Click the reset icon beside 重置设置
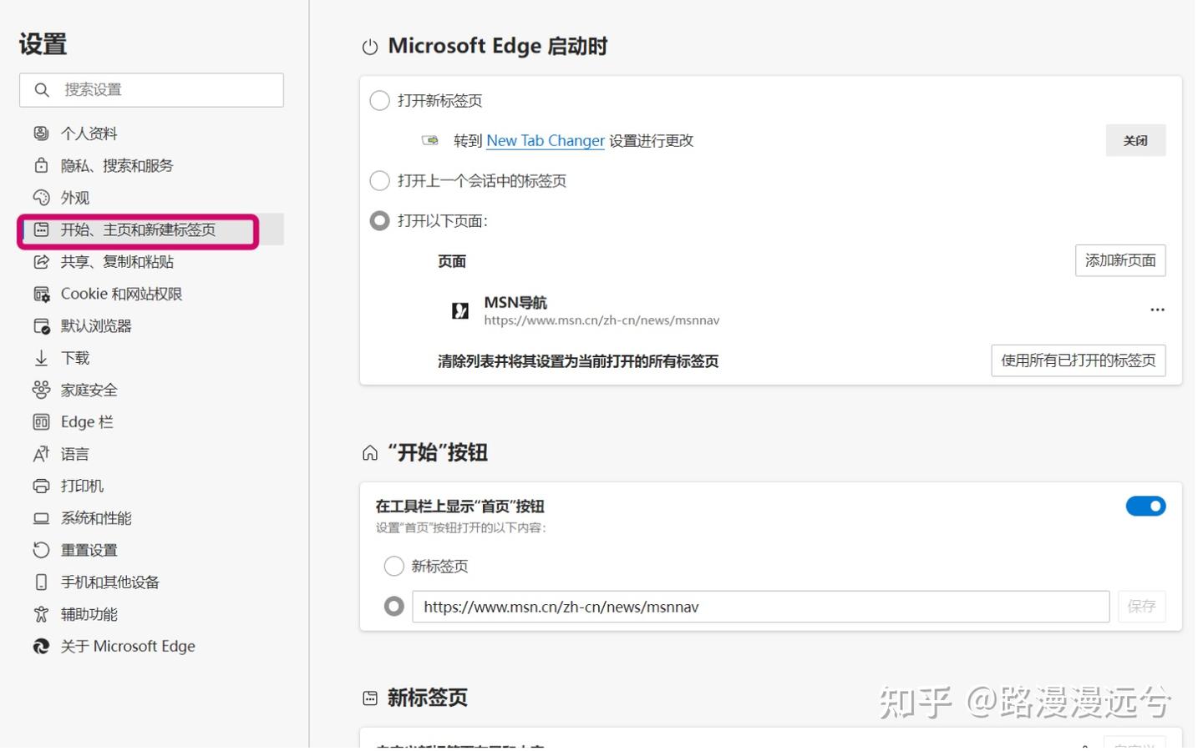This screenshot has width=1203, height=751. click(41, 550)
